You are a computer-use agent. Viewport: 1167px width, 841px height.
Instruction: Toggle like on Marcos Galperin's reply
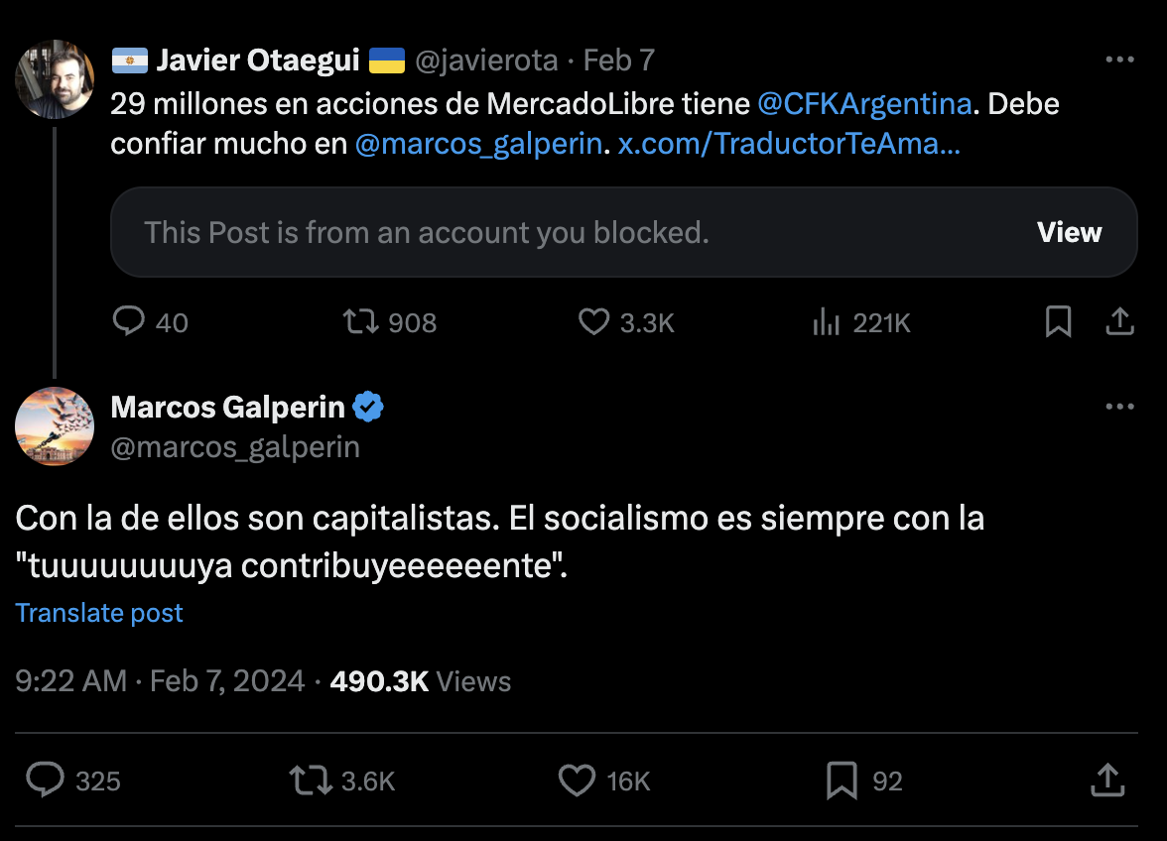point(576,781)
